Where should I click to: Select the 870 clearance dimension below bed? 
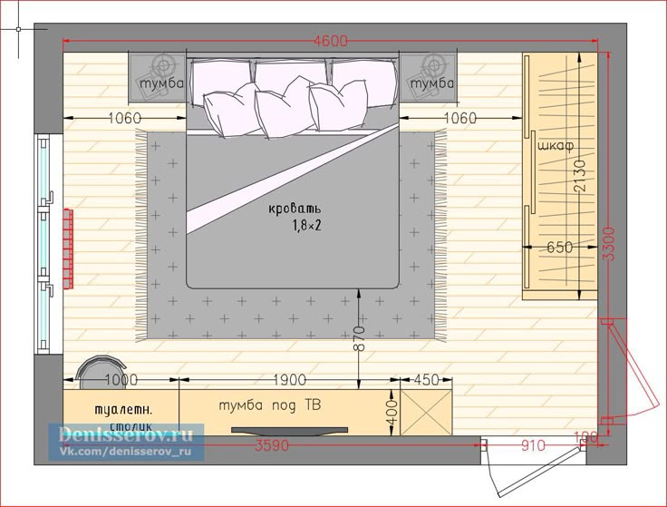pos(360,337)
